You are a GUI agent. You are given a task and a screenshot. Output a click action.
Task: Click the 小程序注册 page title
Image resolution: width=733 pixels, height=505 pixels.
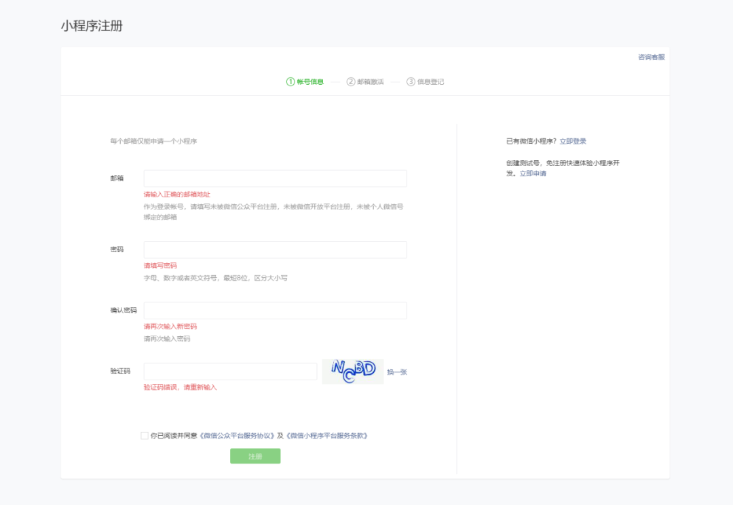coord(91,26)
